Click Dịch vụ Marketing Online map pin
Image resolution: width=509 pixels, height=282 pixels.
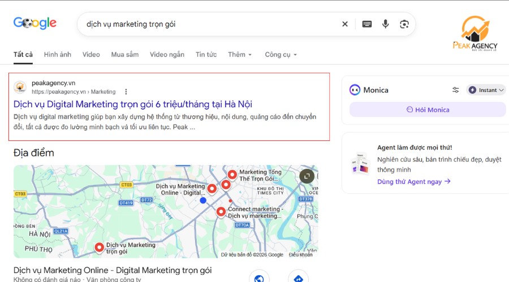coord(212,188)
